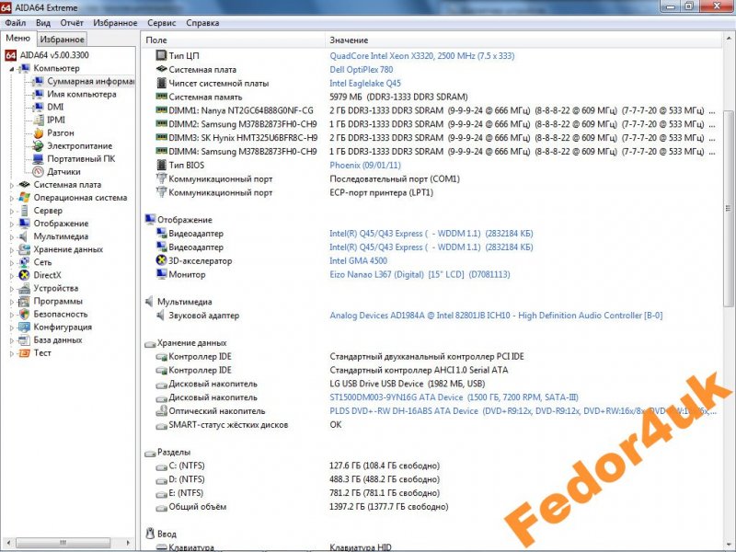Switch to the Избранное tab
This screenshot has height=552, width=736.
point(63,40)
